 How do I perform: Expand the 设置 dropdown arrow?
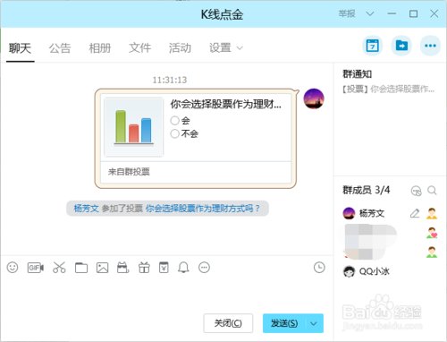(240, 47)
